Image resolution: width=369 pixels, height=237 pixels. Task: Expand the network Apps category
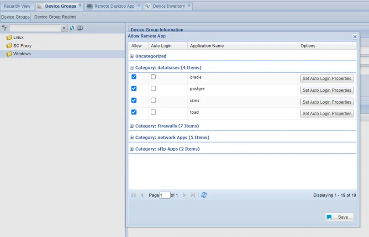click(x=132, y=138)
